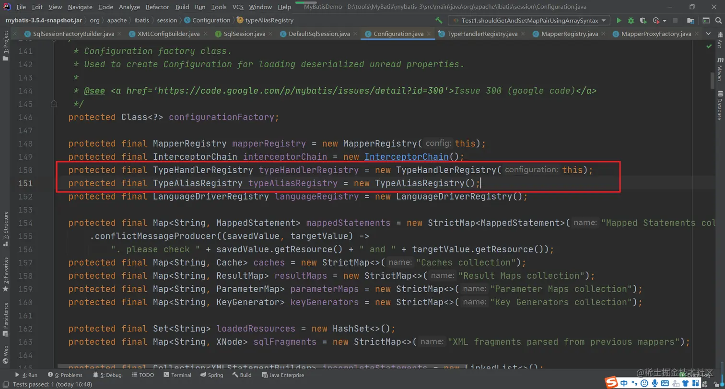This screenshot has width=725, height=389.
Task: Collapse the Javadoc comment fold marker
Action: 54,104
